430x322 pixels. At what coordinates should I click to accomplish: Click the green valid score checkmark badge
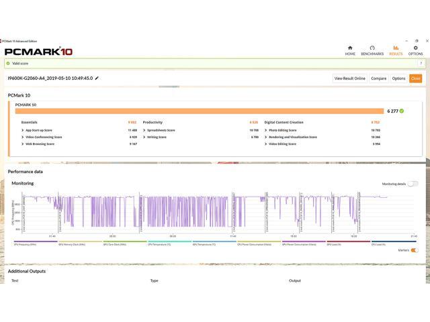(x=402, y=111)
